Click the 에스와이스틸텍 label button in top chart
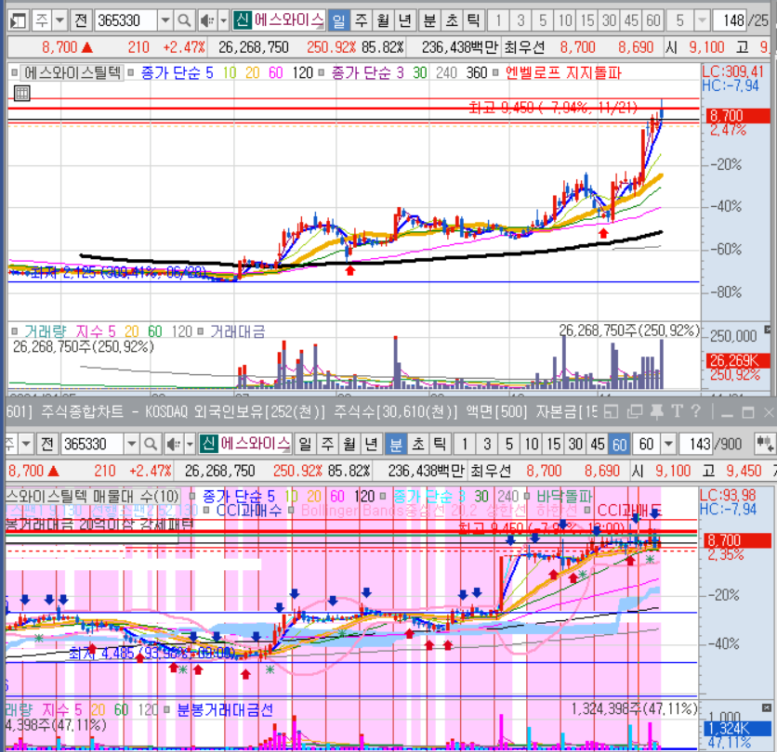This screenshot has height=752, width=777. click(72, 72)
